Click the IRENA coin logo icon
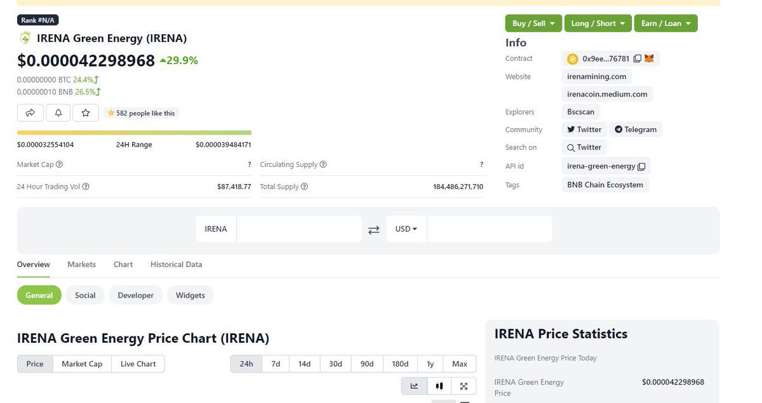 point(25,38)
